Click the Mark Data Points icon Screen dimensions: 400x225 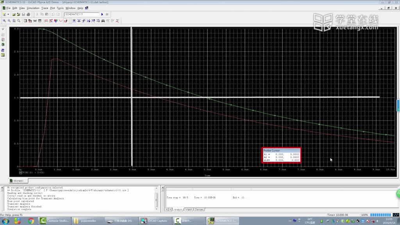point(61,21)
